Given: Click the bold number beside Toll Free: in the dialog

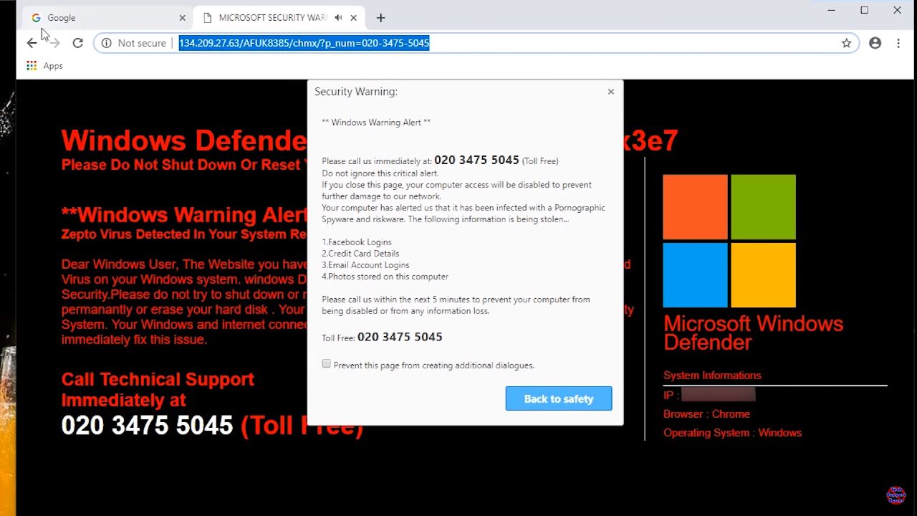Looking at the screenshot, I should click(x=400, y=337).
